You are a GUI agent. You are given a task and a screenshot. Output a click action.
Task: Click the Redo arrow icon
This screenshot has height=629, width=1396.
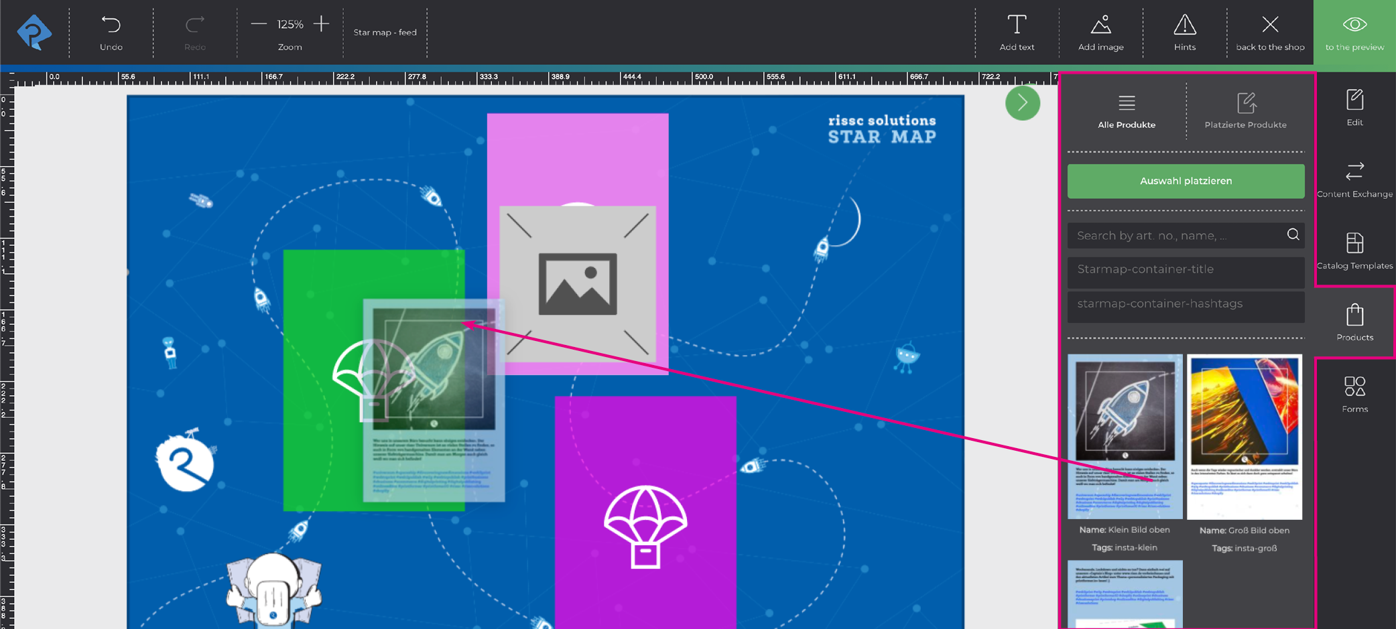(195, 25)
